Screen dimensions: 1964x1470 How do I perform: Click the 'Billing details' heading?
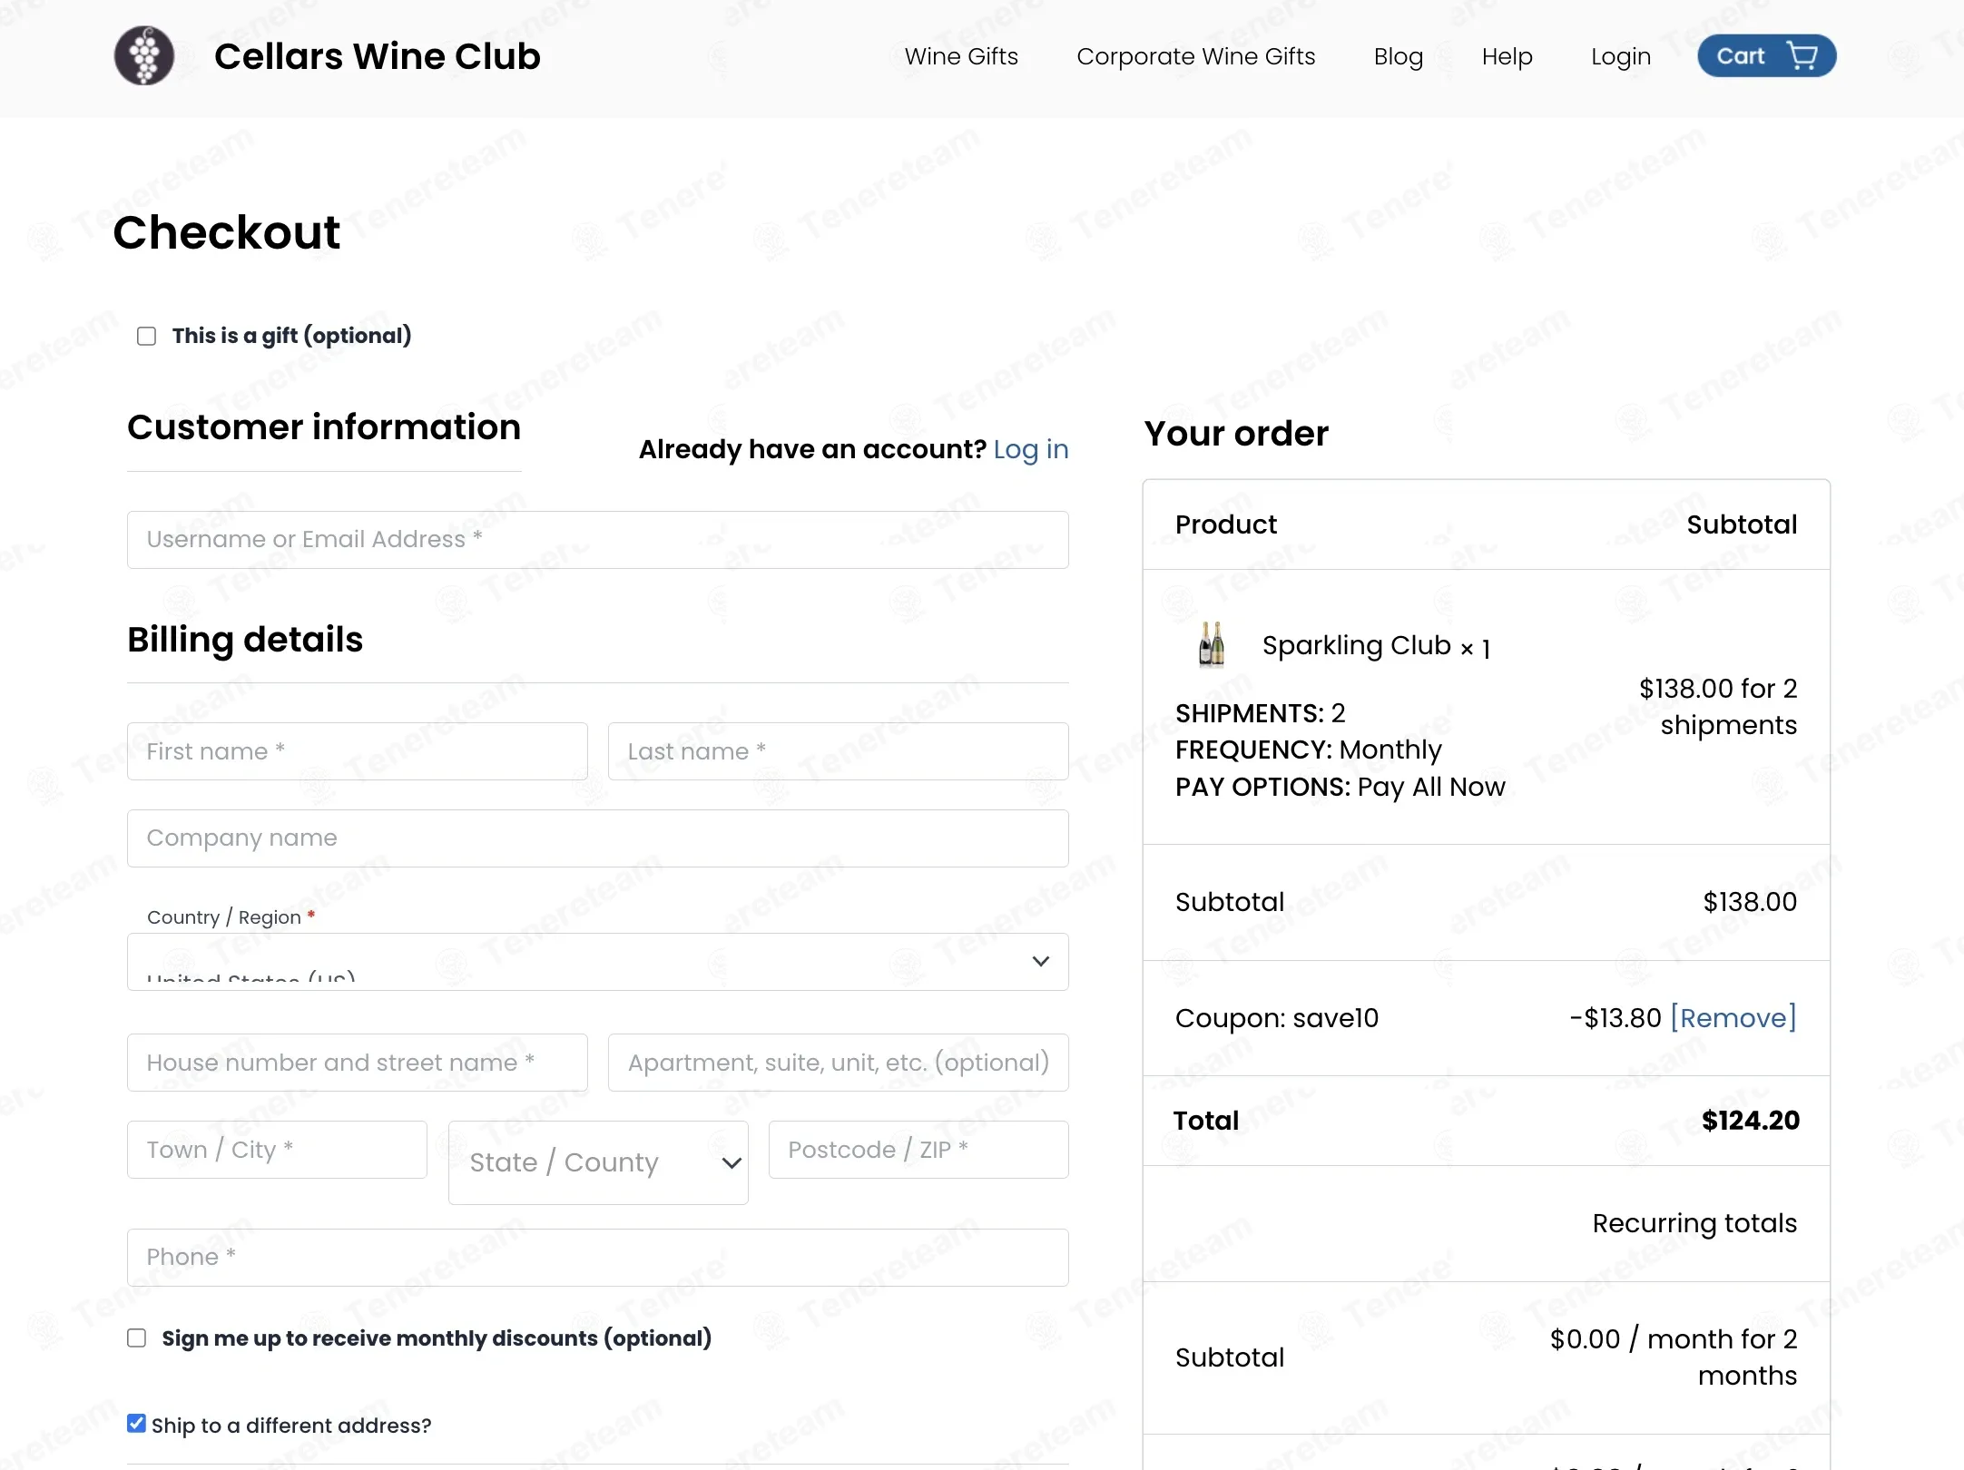pyautogui.click(x=245, y=640)
